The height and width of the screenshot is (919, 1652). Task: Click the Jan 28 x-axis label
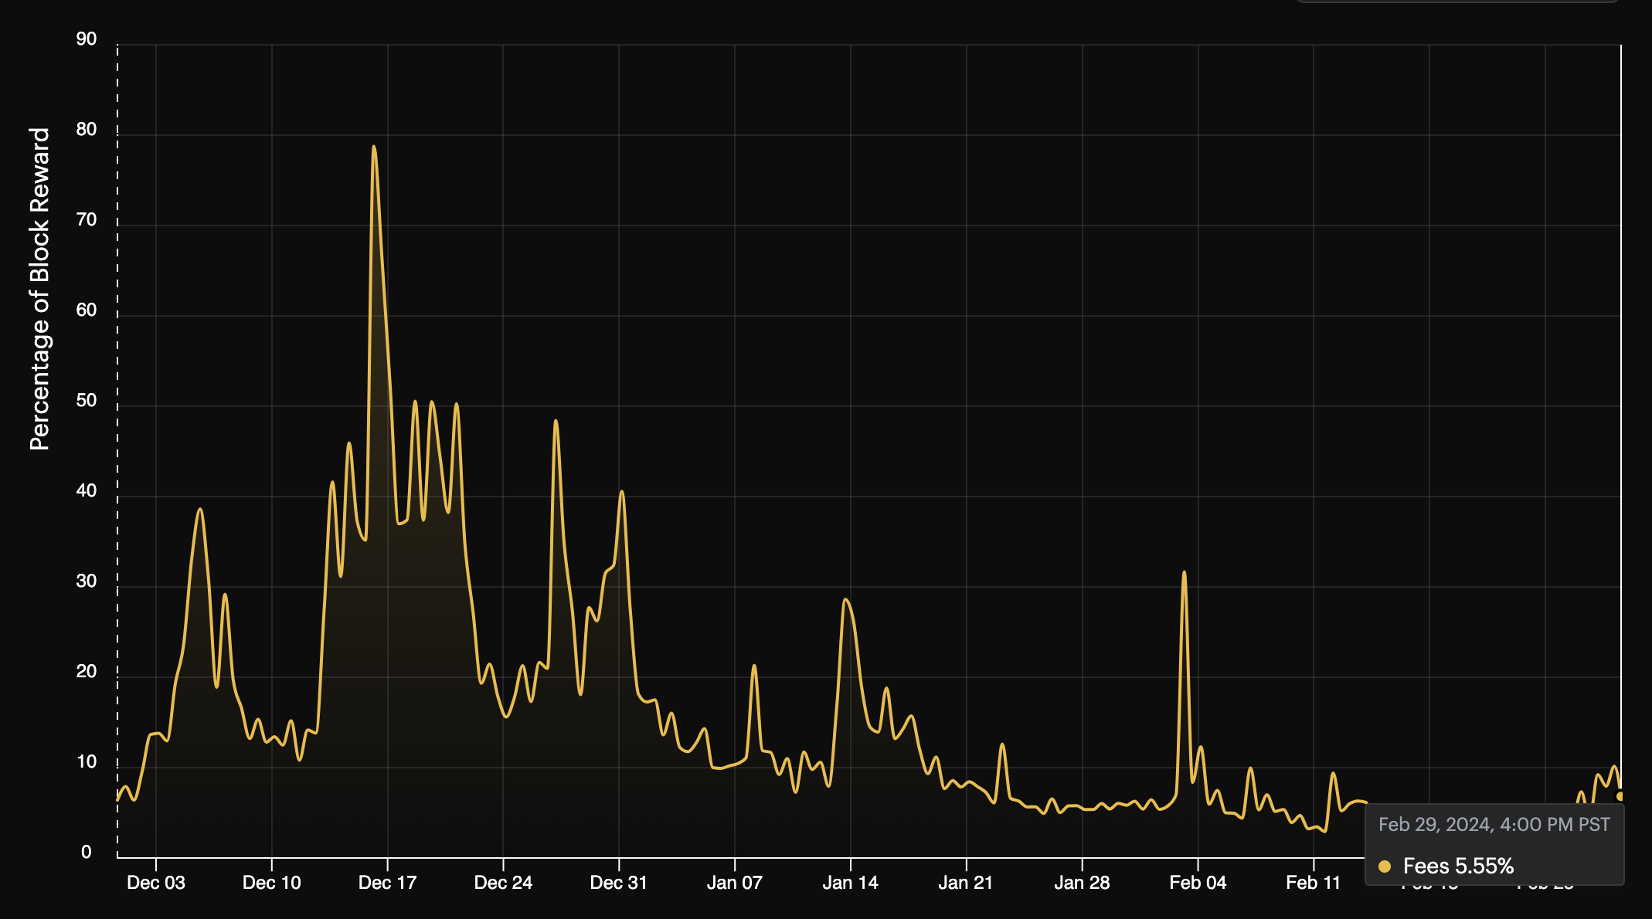pyautogui.click(x=1082, y=883)
